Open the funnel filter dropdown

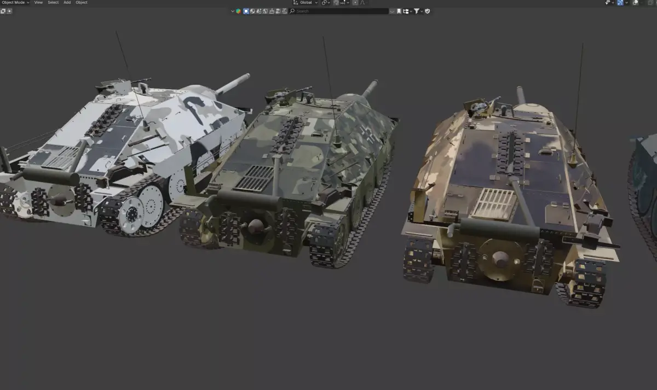pos(418,11)
